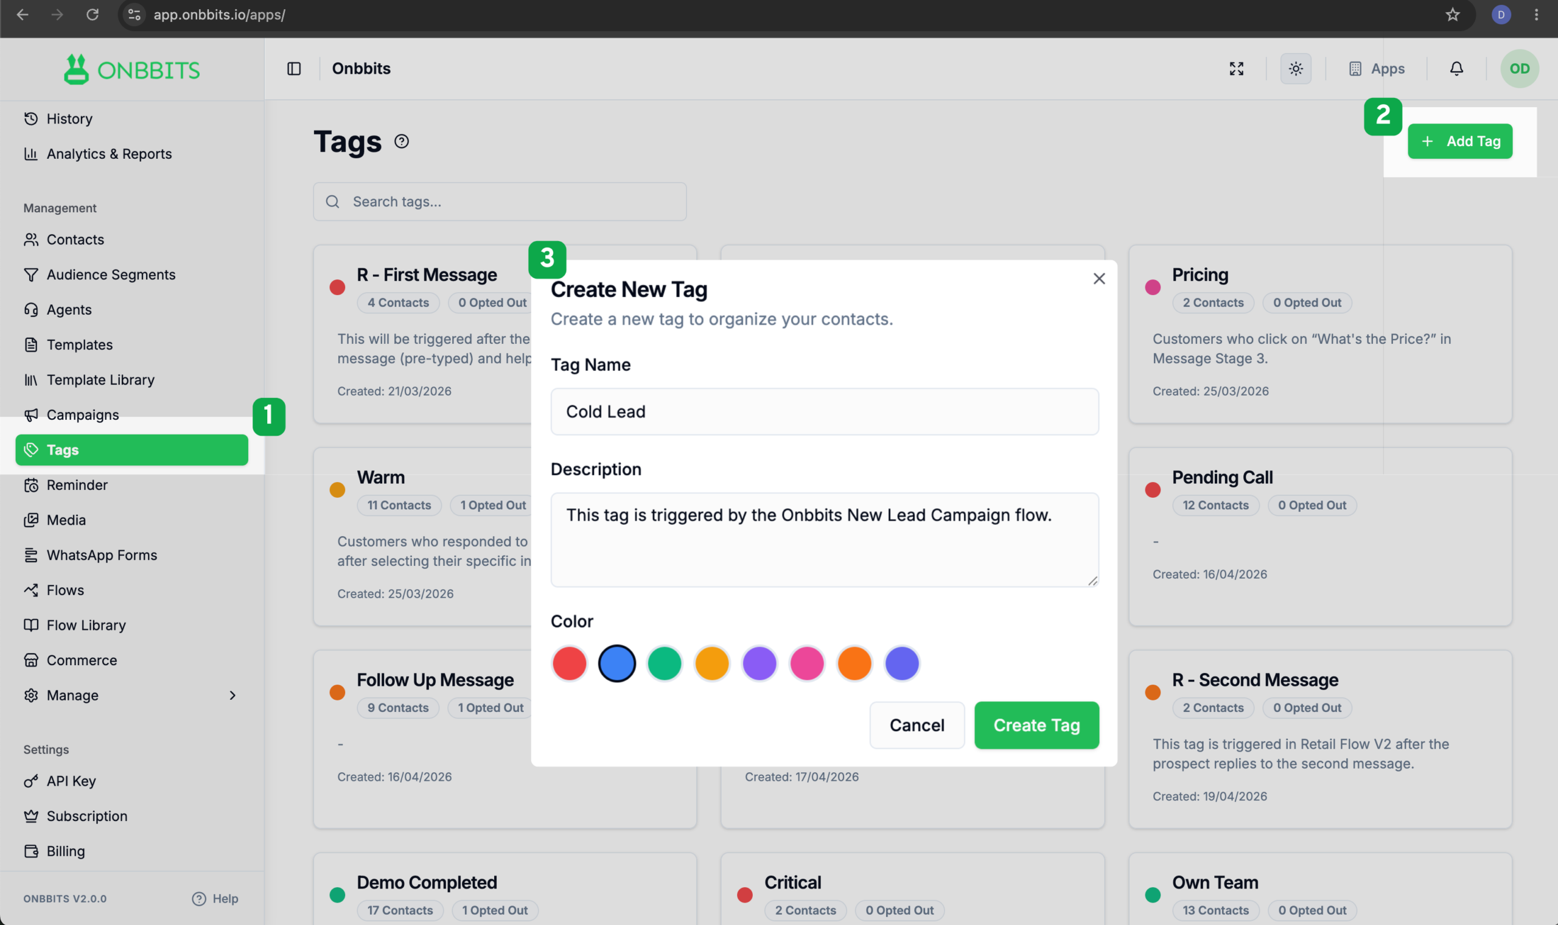This screenshot has height=925, width=1558.
Task: Pick the pink color swatch
Action: tap(806, 663)
